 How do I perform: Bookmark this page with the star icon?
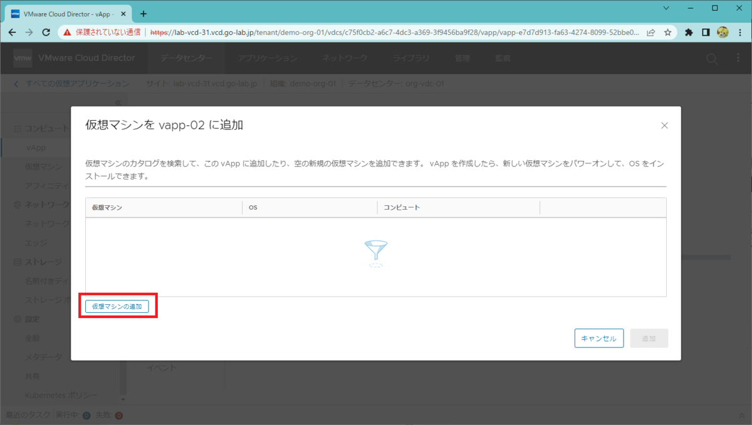(x=667, y=32)
